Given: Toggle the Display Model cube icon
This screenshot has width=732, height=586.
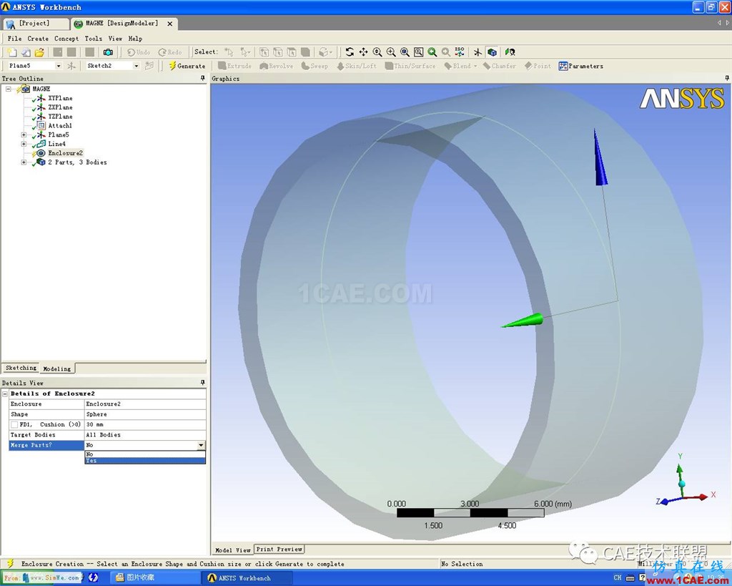Looking at the screenshot, I should click(x=492, y=52).
